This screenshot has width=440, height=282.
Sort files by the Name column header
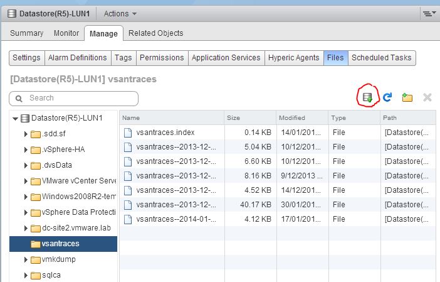(x=172, y=118)
